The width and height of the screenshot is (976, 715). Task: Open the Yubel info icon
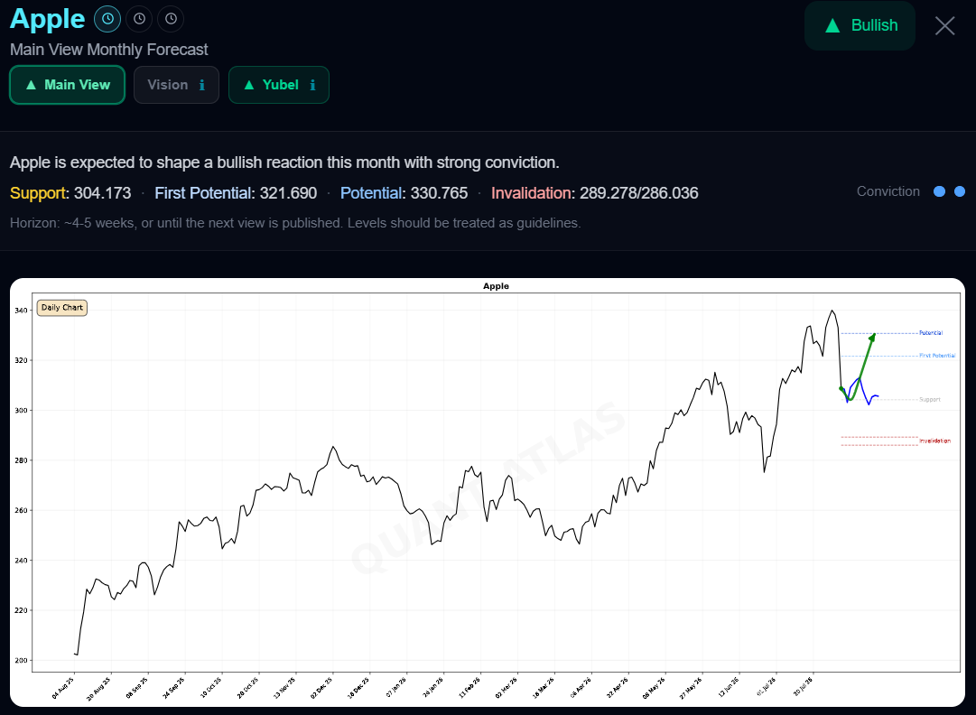tap(312, 85)
